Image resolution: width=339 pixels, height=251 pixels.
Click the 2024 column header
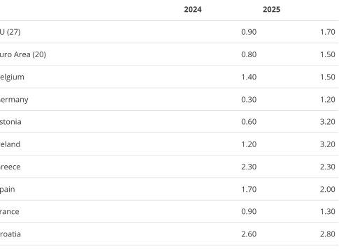(x=193, y=10)
